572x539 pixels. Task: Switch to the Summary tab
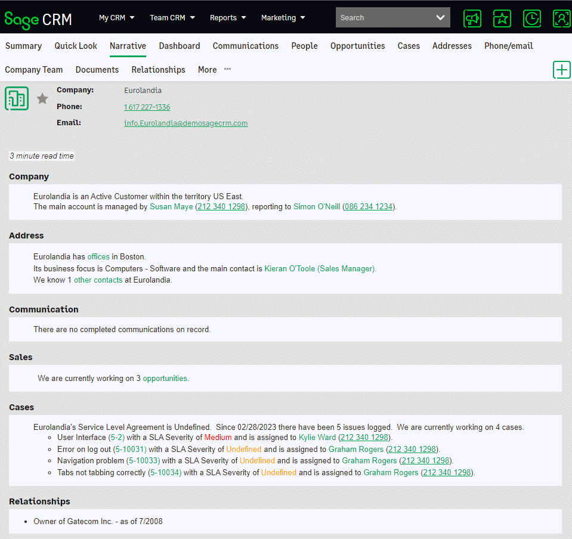24,46
